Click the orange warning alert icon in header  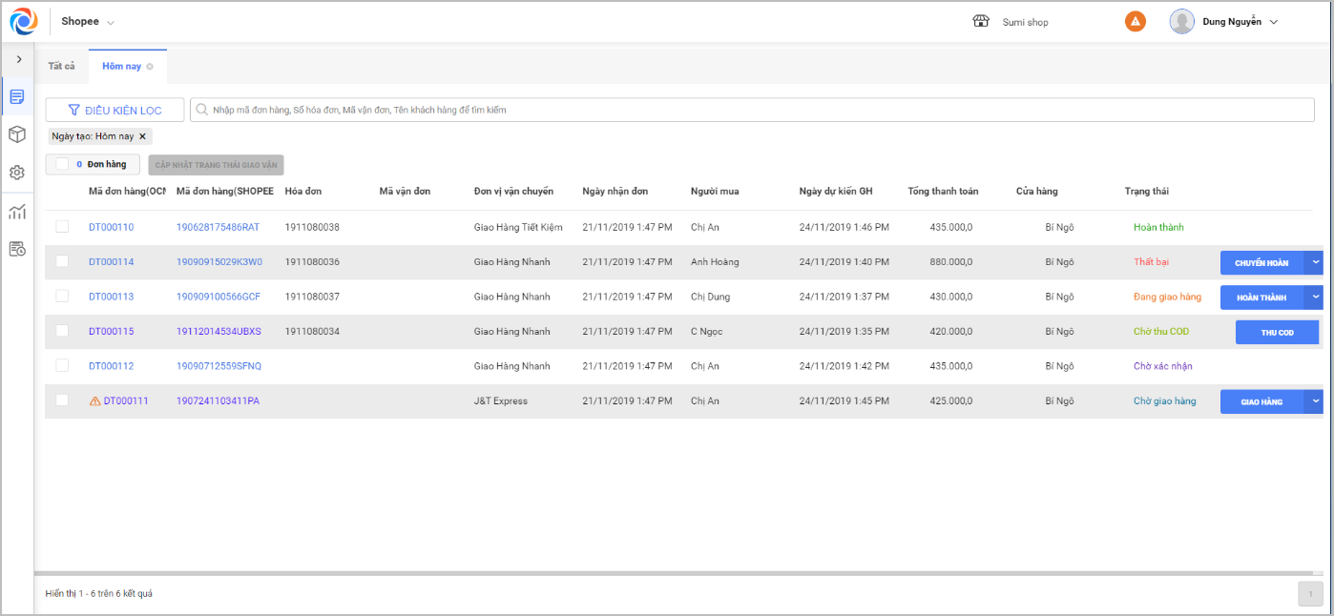(1135, 21)
